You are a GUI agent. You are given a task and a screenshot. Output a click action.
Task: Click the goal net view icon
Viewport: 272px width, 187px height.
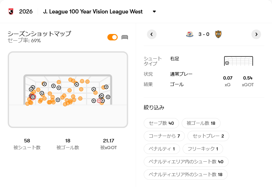coord(125,37)
